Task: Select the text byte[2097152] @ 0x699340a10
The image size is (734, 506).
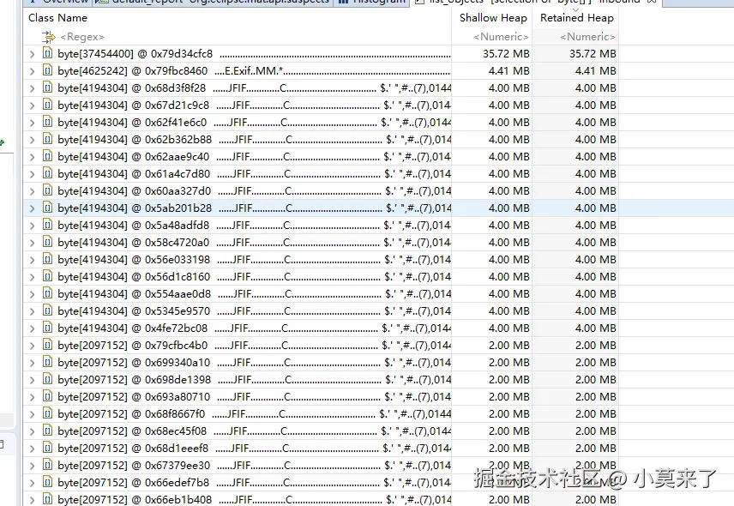Action: (x=134, y=363)
